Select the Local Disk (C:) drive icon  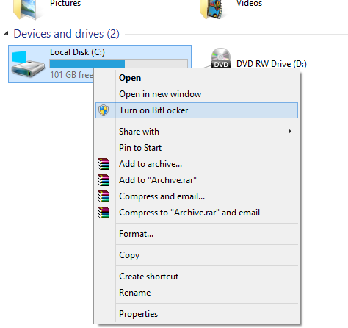pyautogui.click(x=28, y=64)
